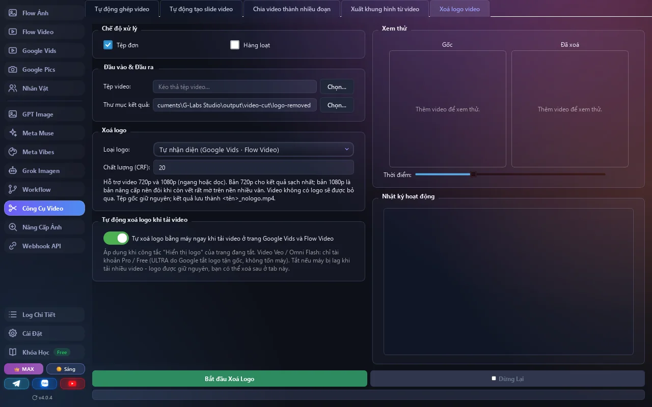Select the Workflow branch icon
Viewport: 652px width, 407px height.
click(13, 190)
